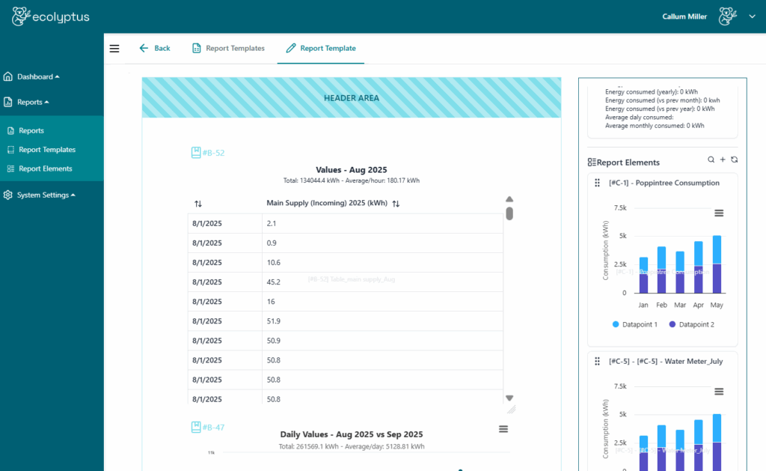Screen dimensions: 766x471
Task: Select the Report Template edit tab
Action: 320,49
